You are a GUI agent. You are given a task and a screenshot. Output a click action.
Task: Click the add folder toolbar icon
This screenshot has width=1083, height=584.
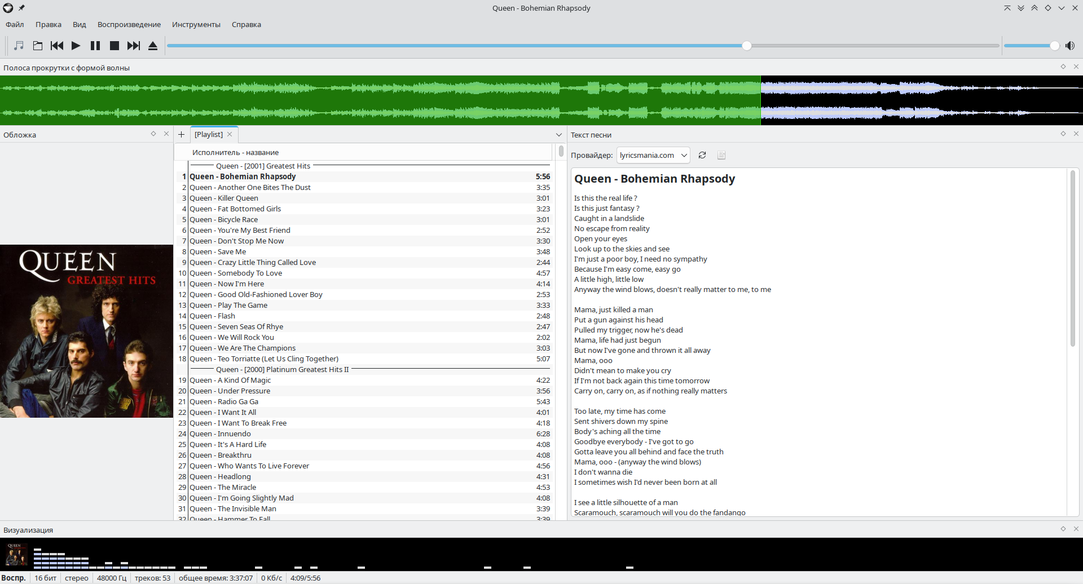tap(38, 46)
